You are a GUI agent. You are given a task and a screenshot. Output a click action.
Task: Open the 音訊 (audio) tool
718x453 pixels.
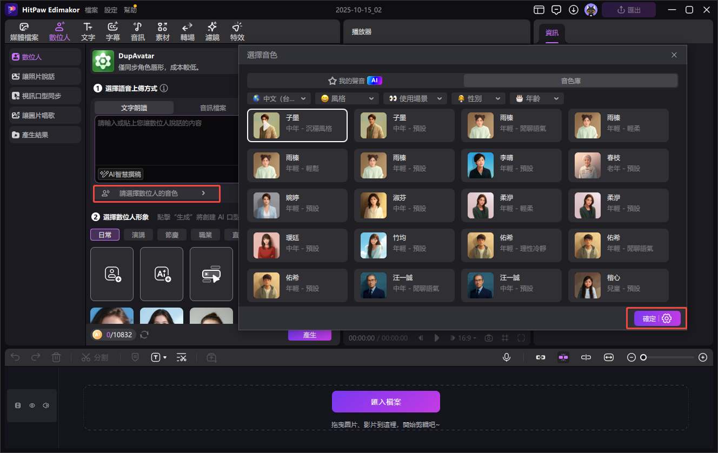[138, 31]
